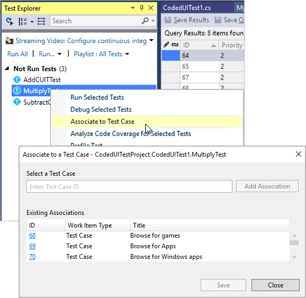The width and height of the screenshot is (306, 298).
Task: Select the AddCUITTest test item
Action: (x=42, y=79)
